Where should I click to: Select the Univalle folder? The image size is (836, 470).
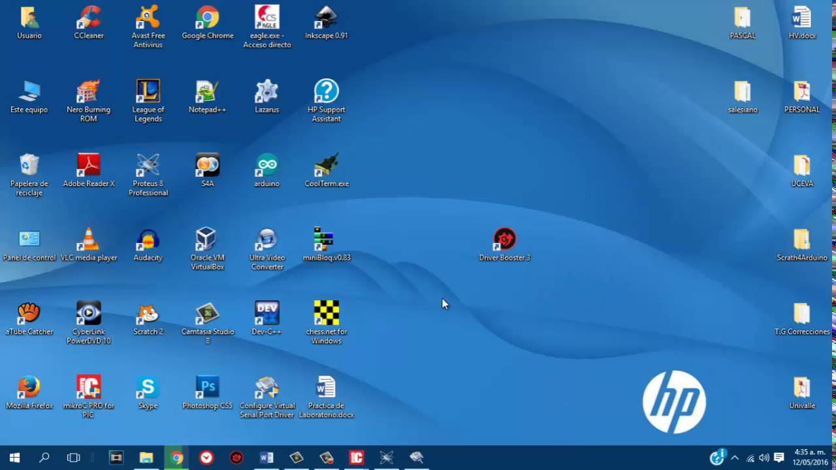(802, 392)
